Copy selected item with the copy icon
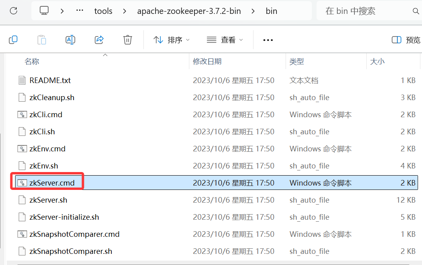 (13, 40)
